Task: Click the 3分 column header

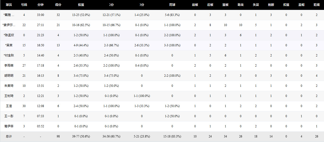Action: pyautogui.click(x=142, y=5)
